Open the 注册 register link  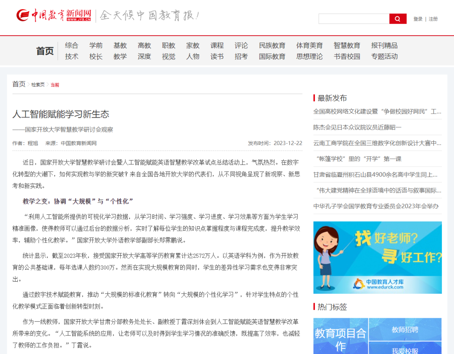(433, 19)
